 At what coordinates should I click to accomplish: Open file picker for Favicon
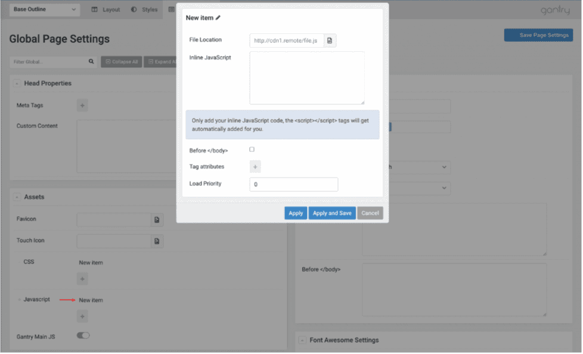click(x=157, y=220)
